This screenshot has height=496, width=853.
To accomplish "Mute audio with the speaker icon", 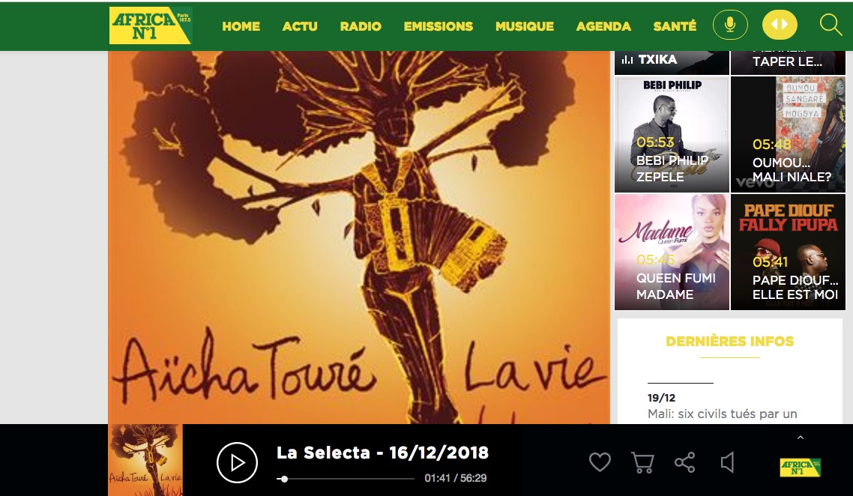I will click(727, 462).
